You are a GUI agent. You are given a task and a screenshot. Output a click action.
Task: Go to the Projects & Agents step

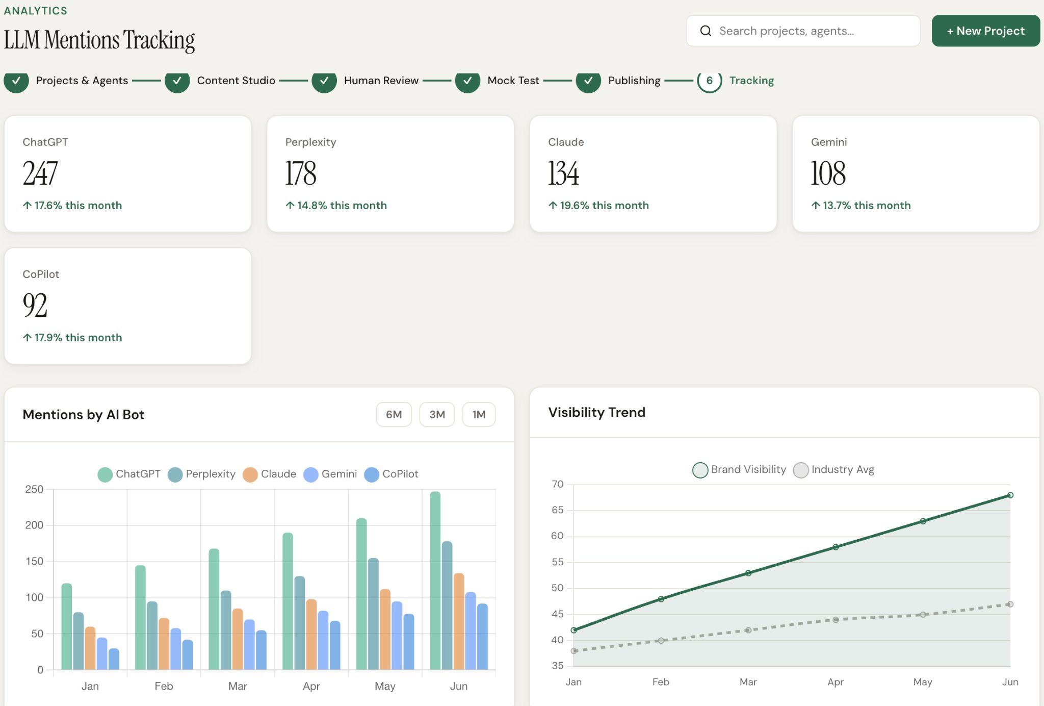tap(82, 81)
